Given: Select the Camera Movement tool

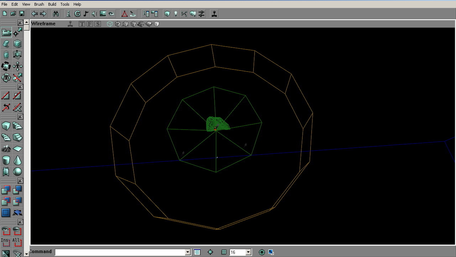Looking at the screenshot, I should point(6,33).
